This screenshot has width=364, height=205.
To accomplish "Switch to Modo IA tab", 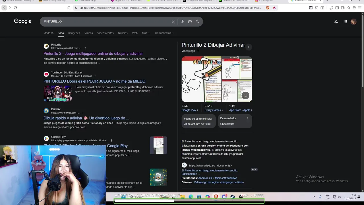I will pyautogui.click(x=48, y=33).
